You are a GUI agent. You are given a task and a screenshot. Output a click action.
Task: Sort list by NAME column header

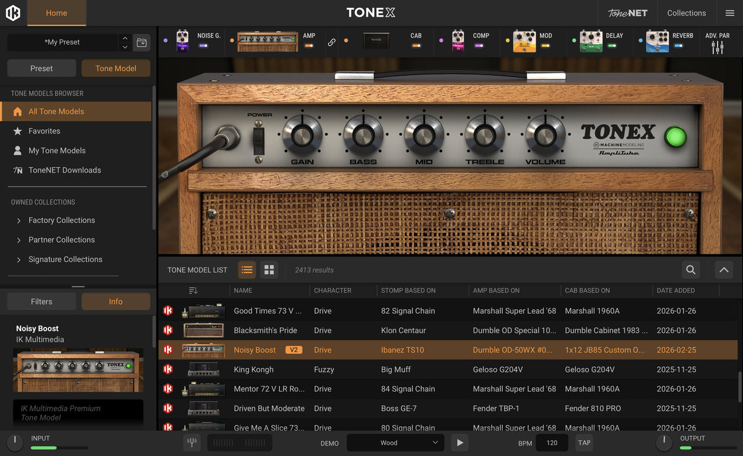(243, 290)
